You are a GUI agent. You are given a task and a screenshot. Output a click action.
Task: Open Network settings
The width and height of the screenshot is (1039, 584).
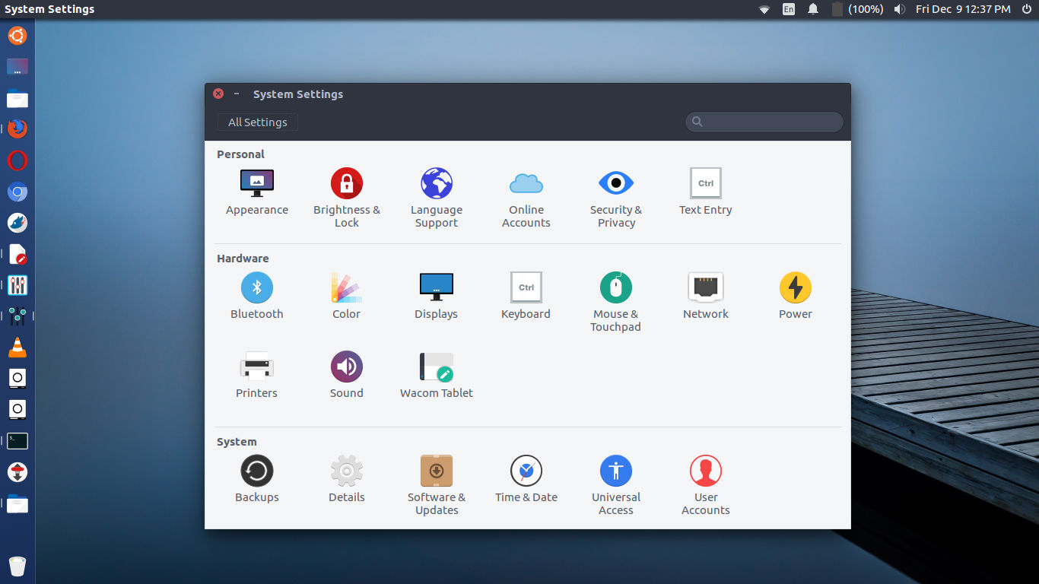pyautogui.click(x=705, y=293)
